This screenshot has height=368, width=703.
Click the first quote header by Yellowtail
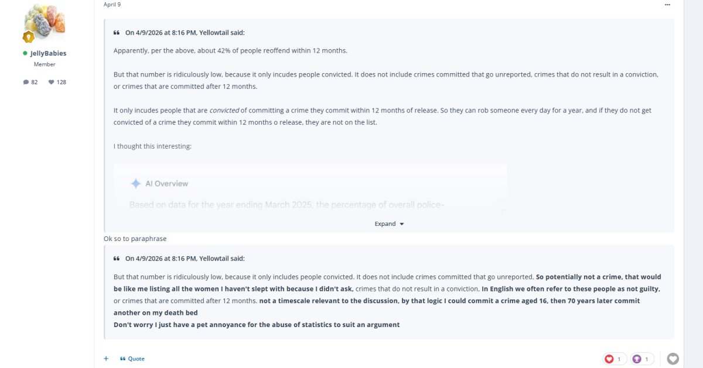pos(185,33)
